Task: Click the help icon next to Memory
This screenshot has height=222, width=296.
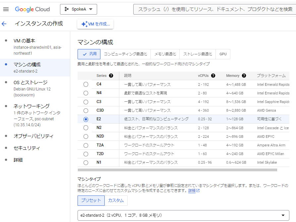Action: click(244, 76)
